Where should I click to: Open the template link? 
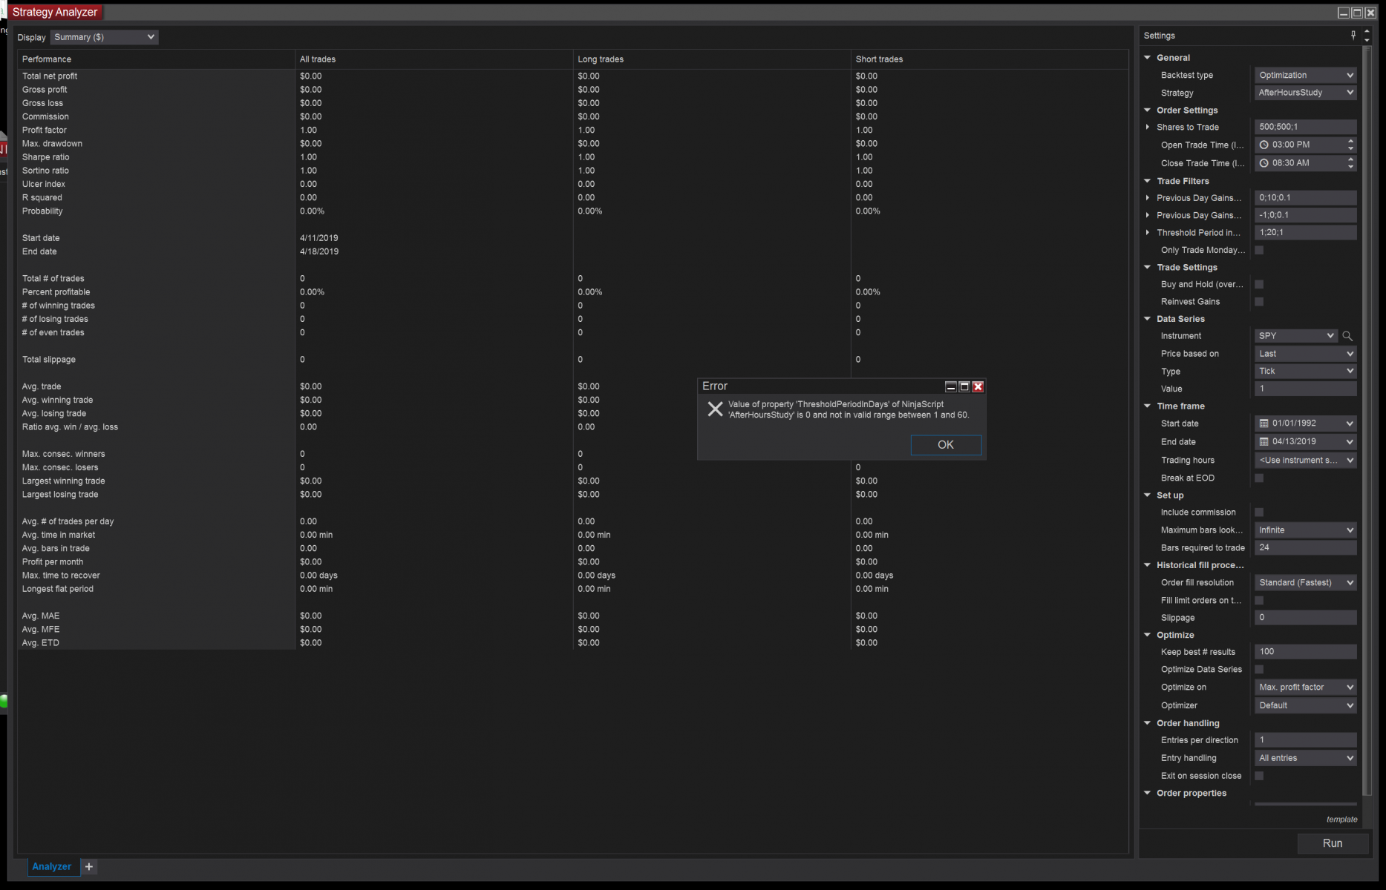pyautogui.click(x=1341, y=820)
